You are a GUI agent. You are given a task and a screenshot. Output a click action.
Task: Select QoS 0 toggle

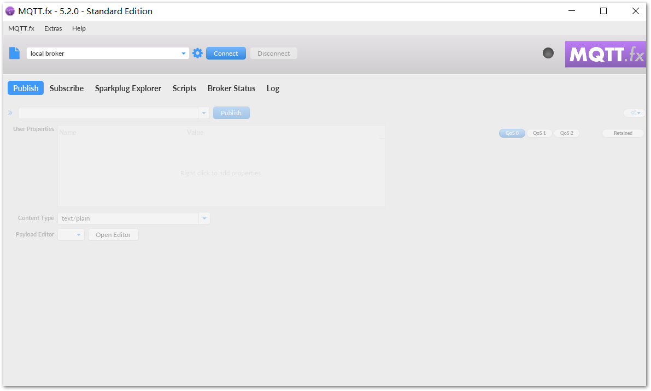512,133
